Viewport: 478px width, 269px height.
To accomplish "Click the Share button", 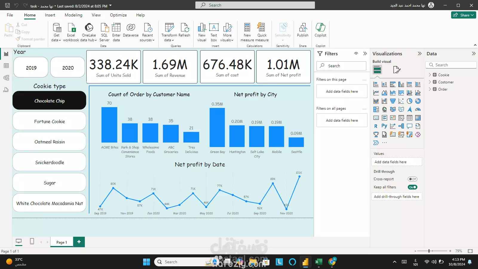I will click(x=463, y=15).
